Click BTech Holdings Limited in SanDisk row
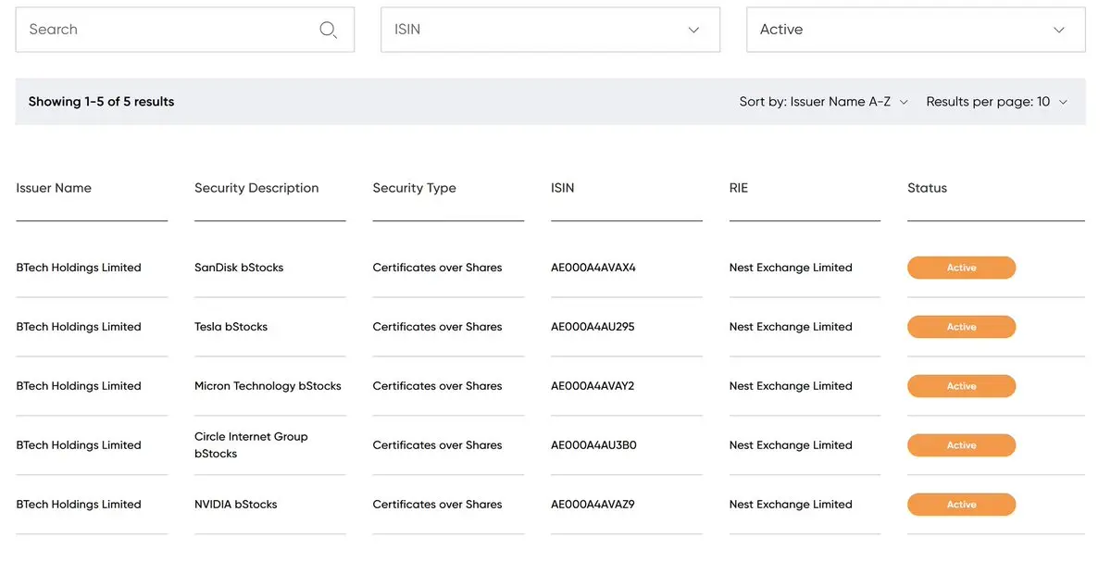Viewport: 1111px width, 562px height. pyautogui.click(x=79, y=268)
